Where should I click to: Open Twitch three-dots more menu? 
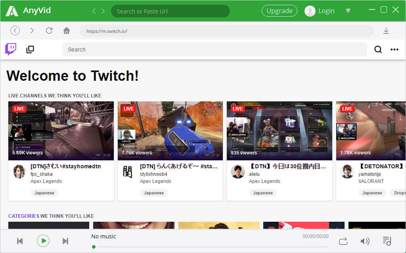point(395,49)
